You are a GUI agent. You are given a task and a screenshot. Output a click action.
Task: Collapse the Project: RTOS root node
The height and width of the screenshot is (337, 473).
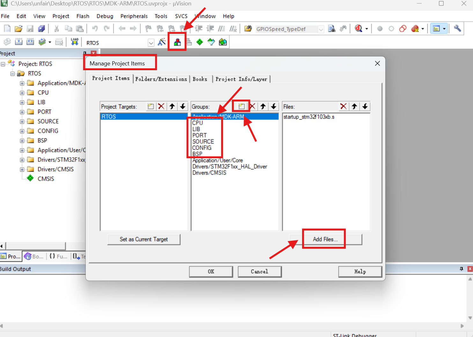[3, 64]
